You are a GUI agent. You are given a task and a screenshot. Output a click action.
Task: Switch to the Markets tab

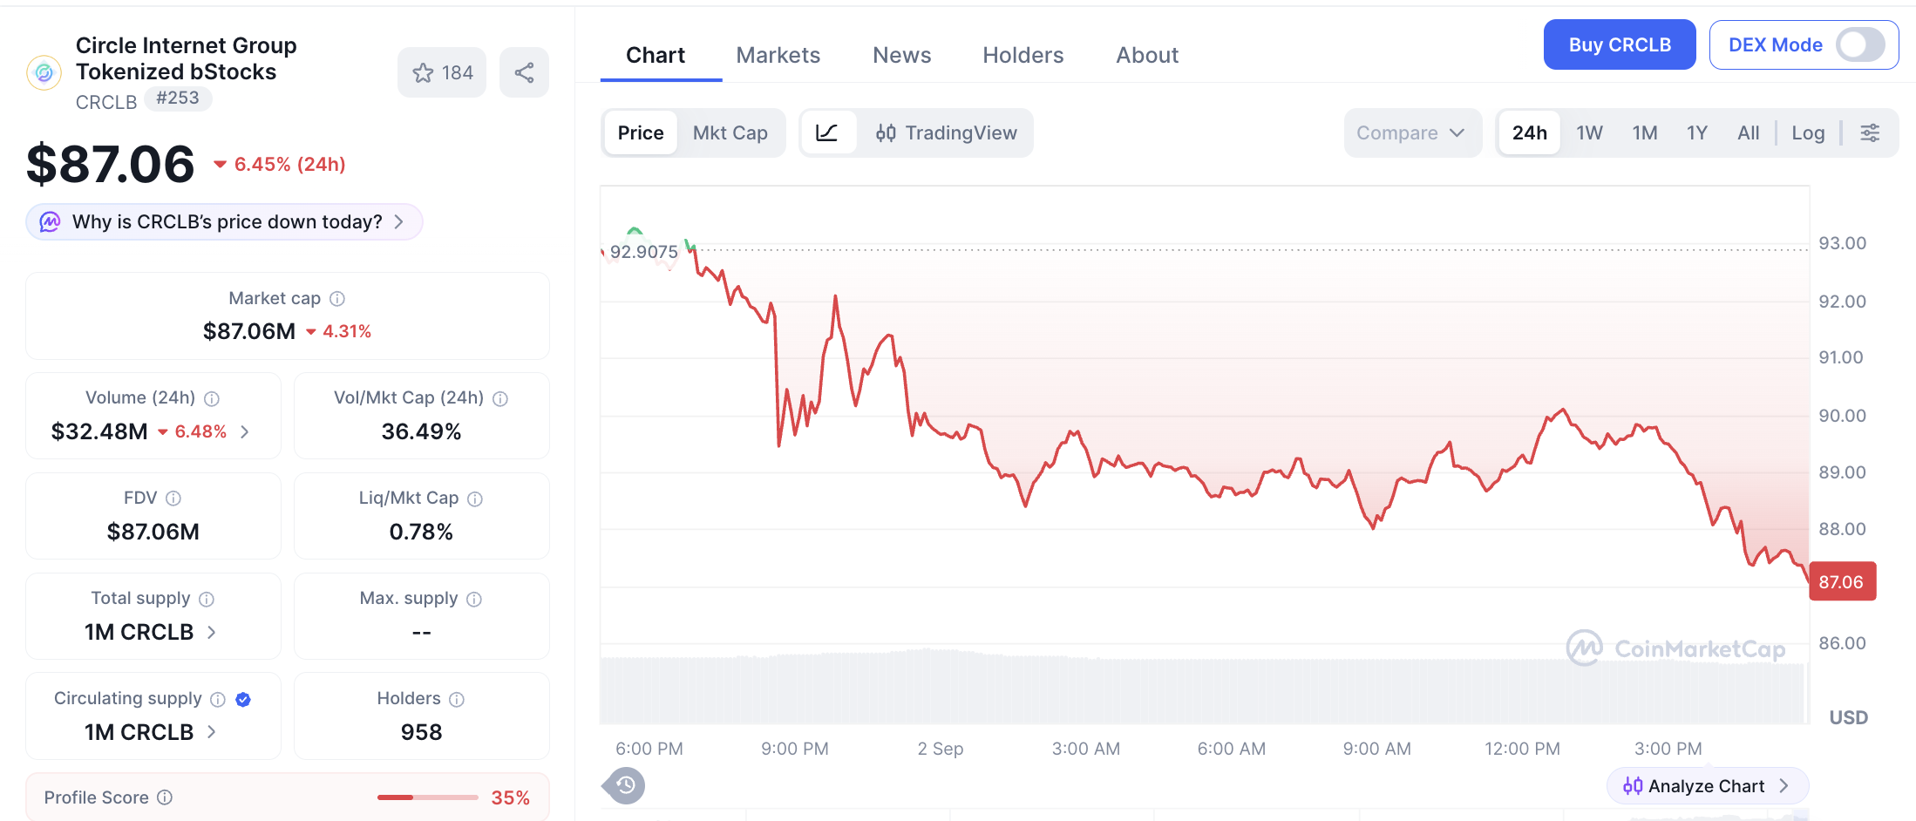[778, 55]
